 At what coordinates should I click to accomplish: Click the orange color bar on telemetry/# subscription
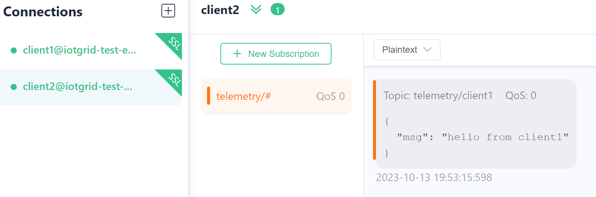(x=209, y=96)
